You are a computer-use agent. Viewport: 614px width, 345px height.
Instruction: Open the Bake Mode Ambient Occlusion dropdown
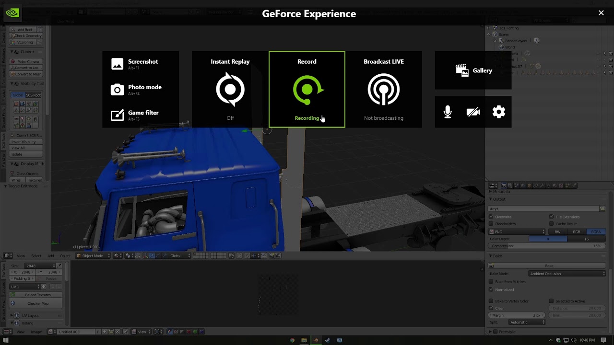click(567, 274)
